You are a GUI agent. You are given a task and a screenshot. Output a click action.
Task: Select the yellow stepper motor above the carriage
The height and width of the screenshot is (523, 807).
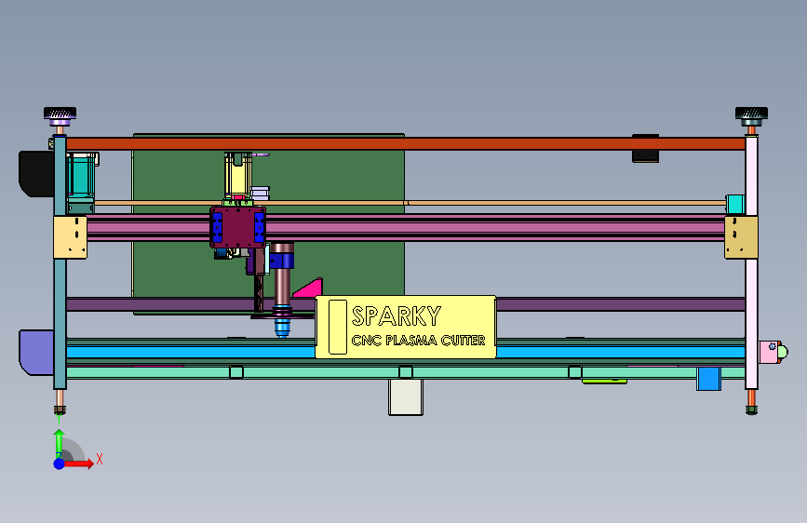click(x=237, y=175)
